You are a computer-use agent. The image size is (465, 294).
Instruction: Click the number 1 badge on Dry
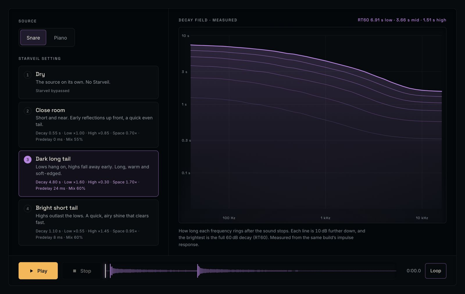[28, 75]
